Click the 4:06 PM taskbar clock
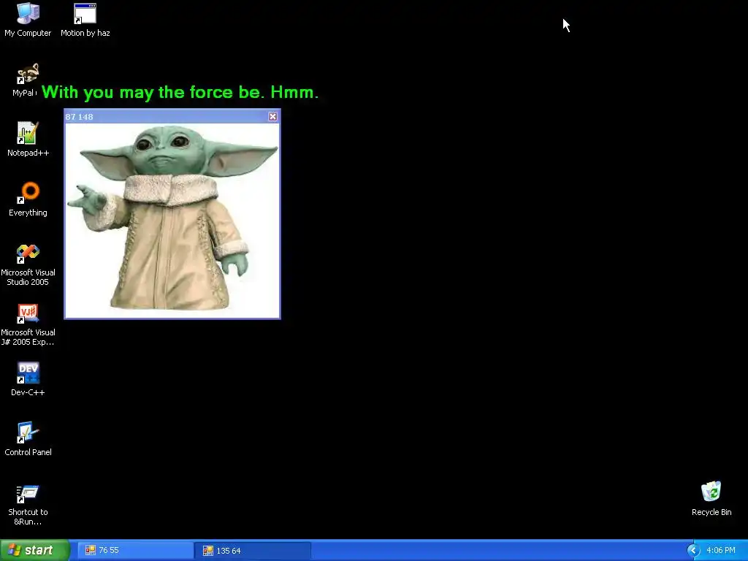Screen dimensions: 748x561 pos(721,551)
